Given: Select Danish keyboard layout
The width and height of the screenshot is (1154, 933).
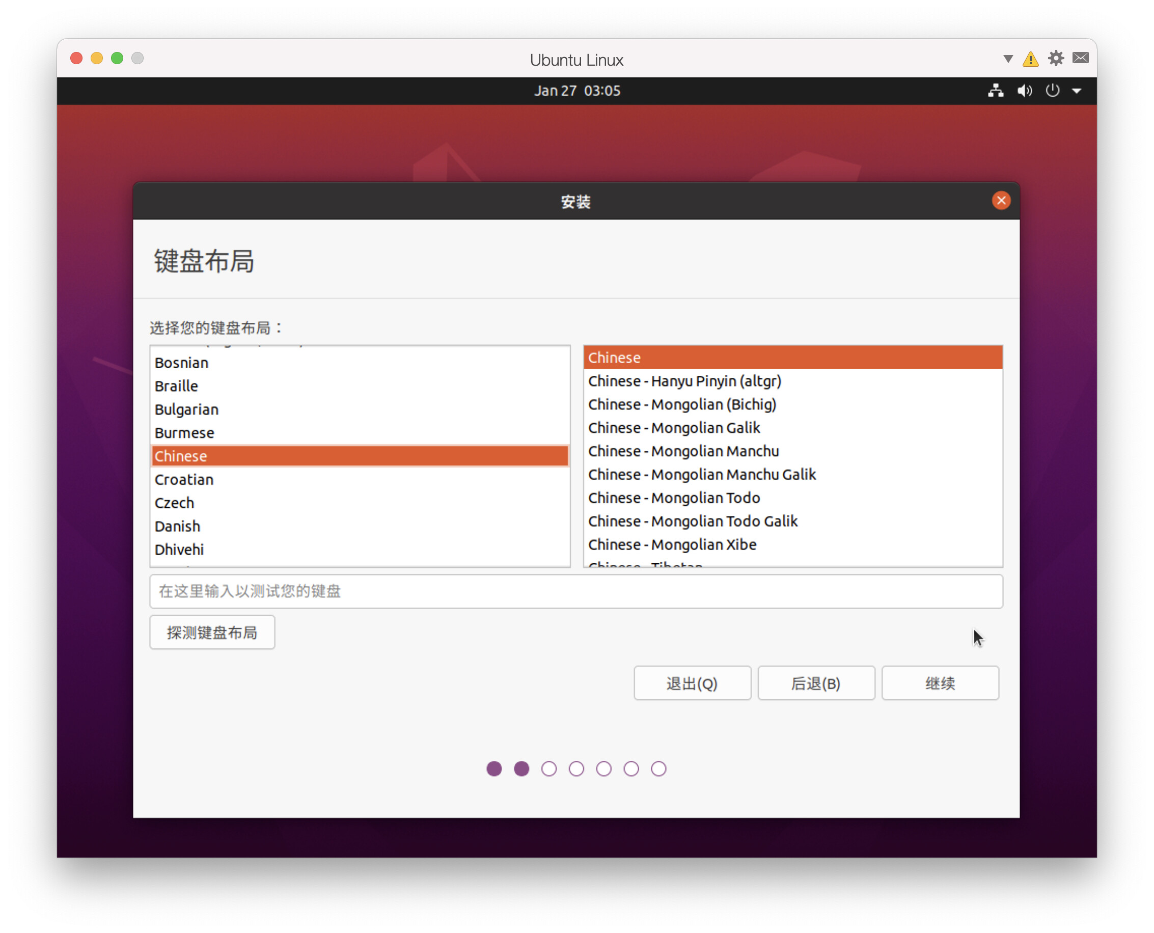Looking at the screenshot, I should (360, 526).
